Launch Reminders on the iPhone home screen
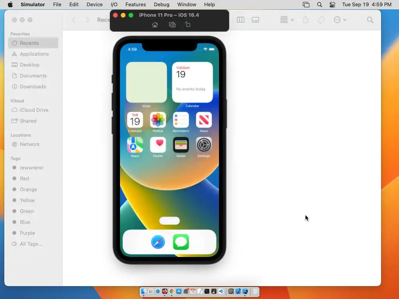The image size is (399, 299). [x=181, y=120]
